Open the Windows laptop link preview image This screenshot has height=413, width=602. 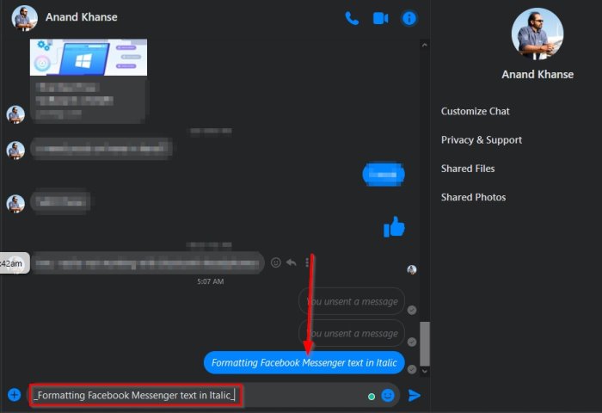pyautogui.click(x=89, y=58)
